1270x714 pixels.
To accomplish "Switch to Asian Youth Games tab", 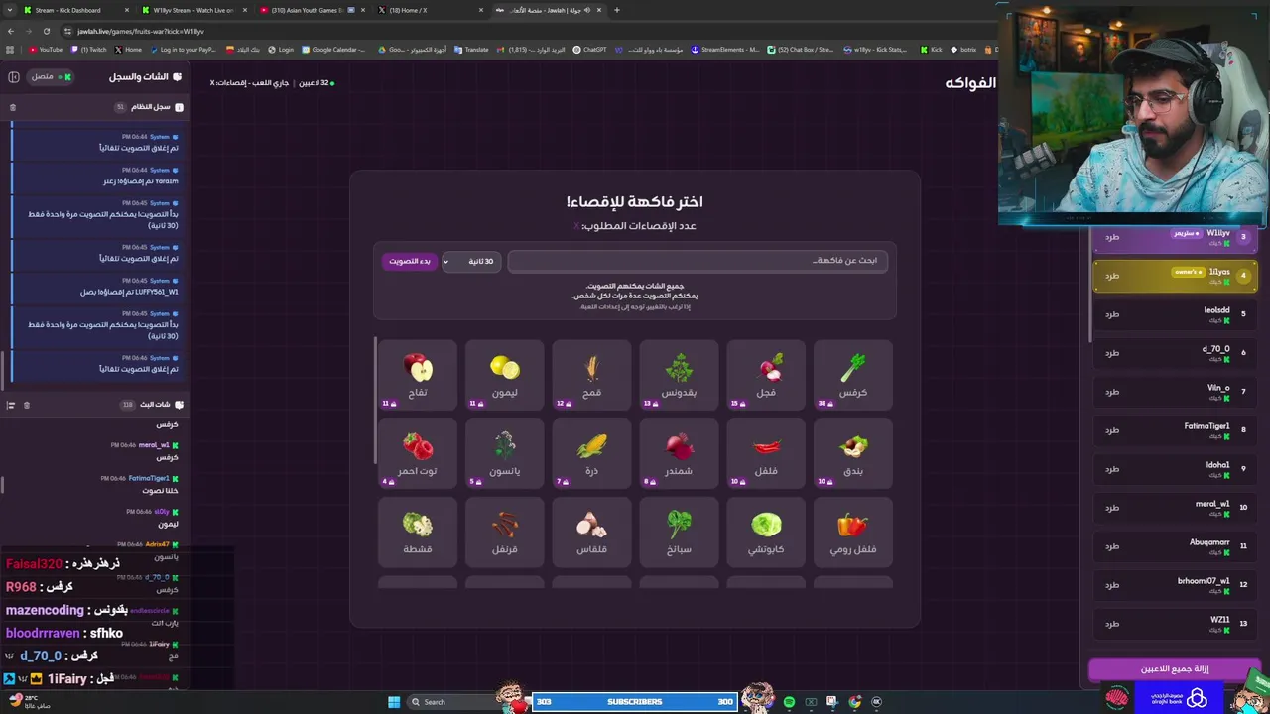I will 313,10.
